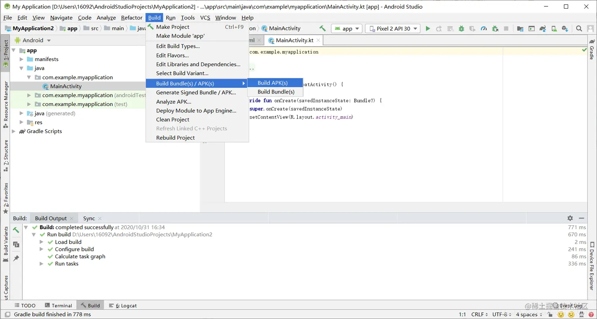597x319 pixels.
Task: Click the Search Everywhere magnifier icon
Action: 579,28
